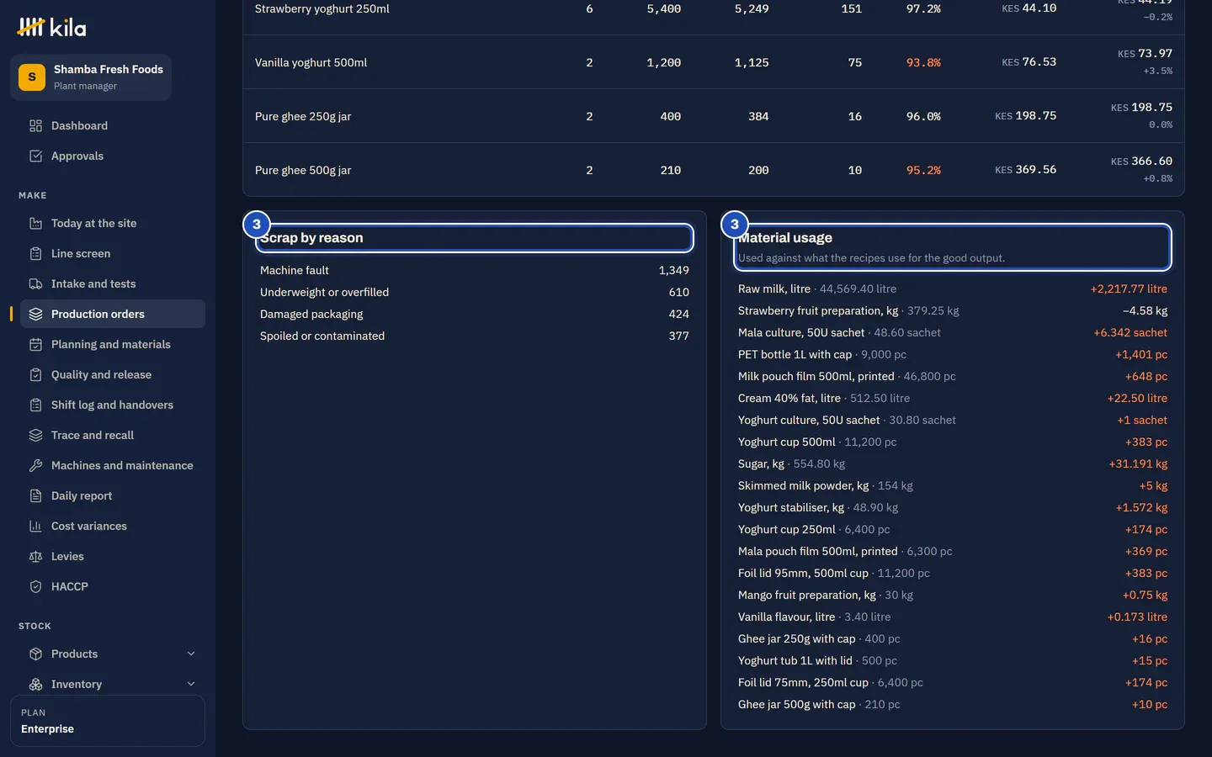Click the Cost variances chart icon

35,526
